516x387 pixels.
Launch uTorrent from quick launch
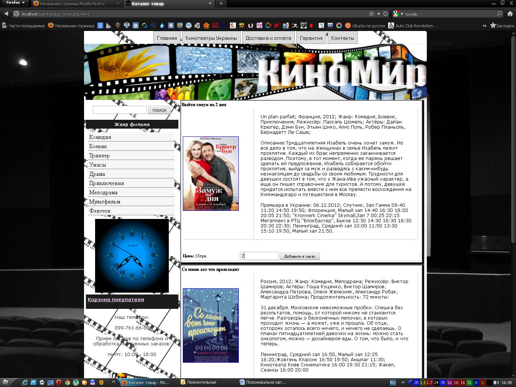click(76, 383)
